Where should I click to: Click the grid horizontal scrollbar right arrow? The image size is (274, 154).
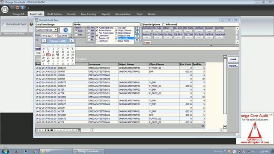point(222,130)
